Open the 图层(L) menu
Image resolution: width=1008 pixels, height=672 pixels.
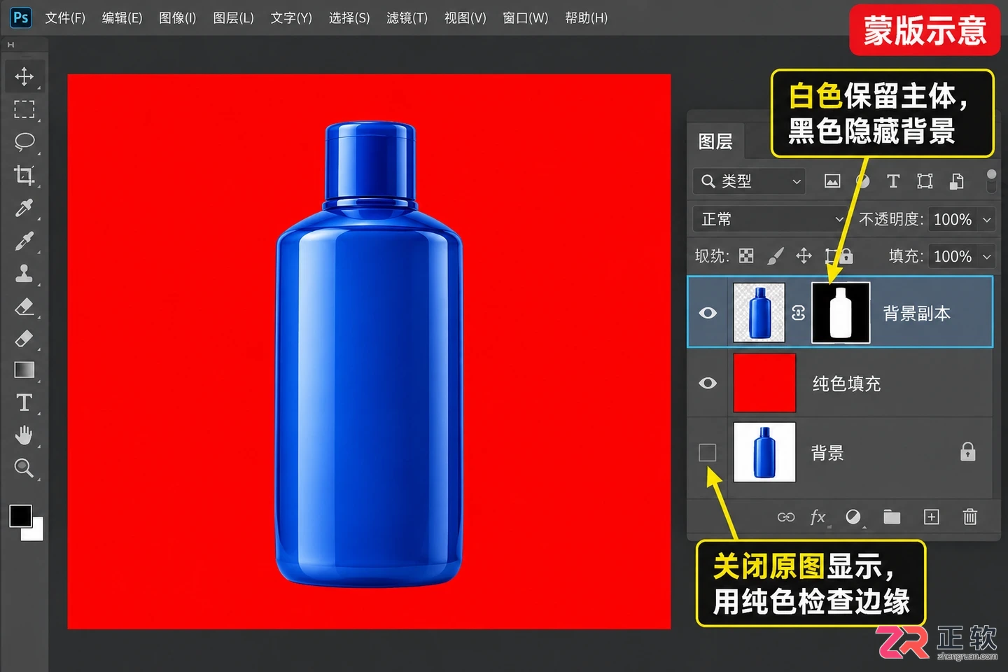pos(233,17)
